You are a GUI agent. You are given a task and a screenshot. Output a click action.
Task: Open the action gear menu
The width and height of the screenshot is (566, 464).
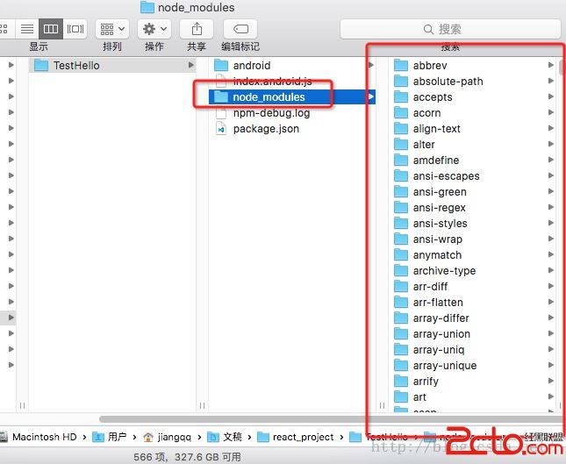(x=154, y=29)
